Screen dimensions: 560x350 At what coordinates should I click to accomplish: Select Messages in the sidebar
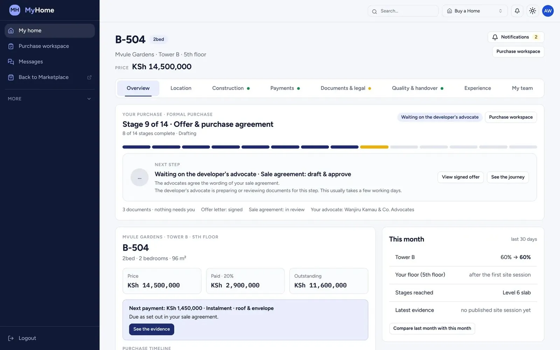50,62
